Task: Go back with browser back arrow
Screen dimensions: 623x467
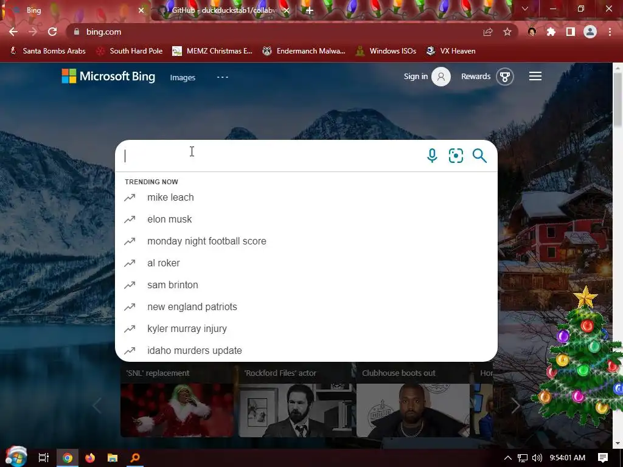Action: (13, 32)
